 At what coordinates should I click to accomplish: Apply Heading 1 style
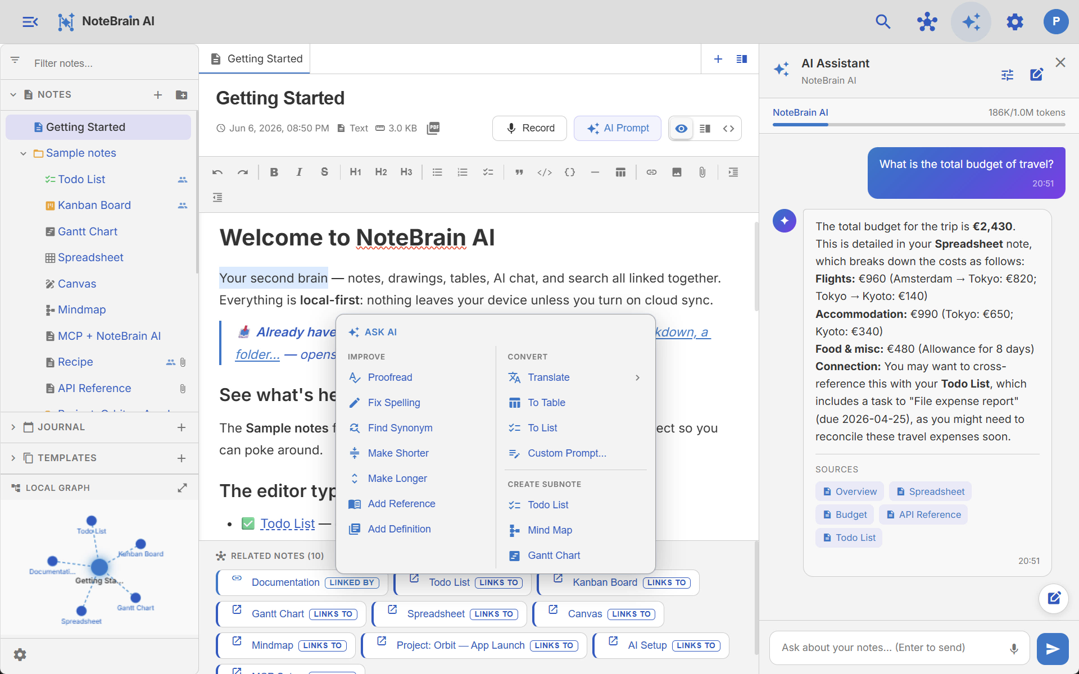[355, 172]
